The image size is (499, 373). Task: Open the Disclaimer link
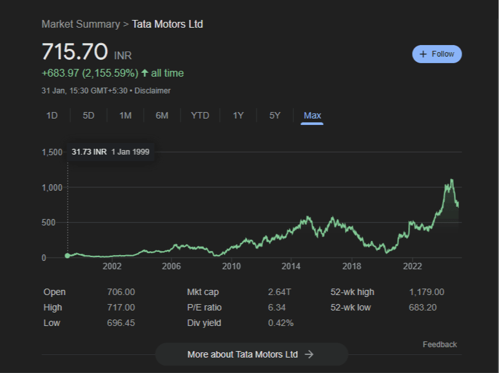click(x=152, y=91)
